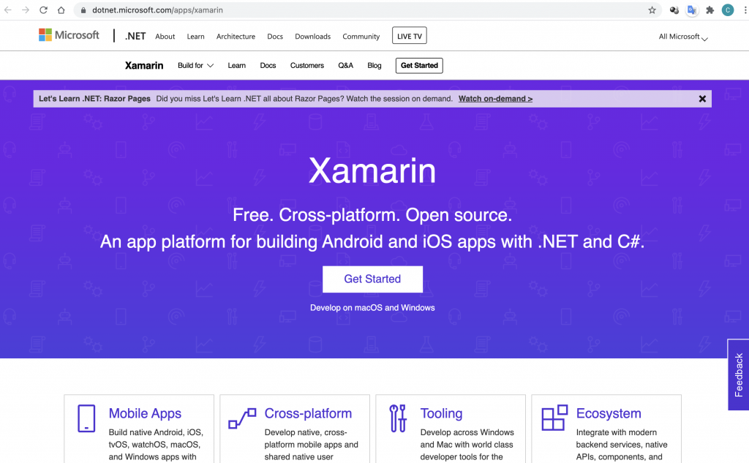Open the Downloads menu item
This screenshot has height=463, width=749.
tap(312, 37)
